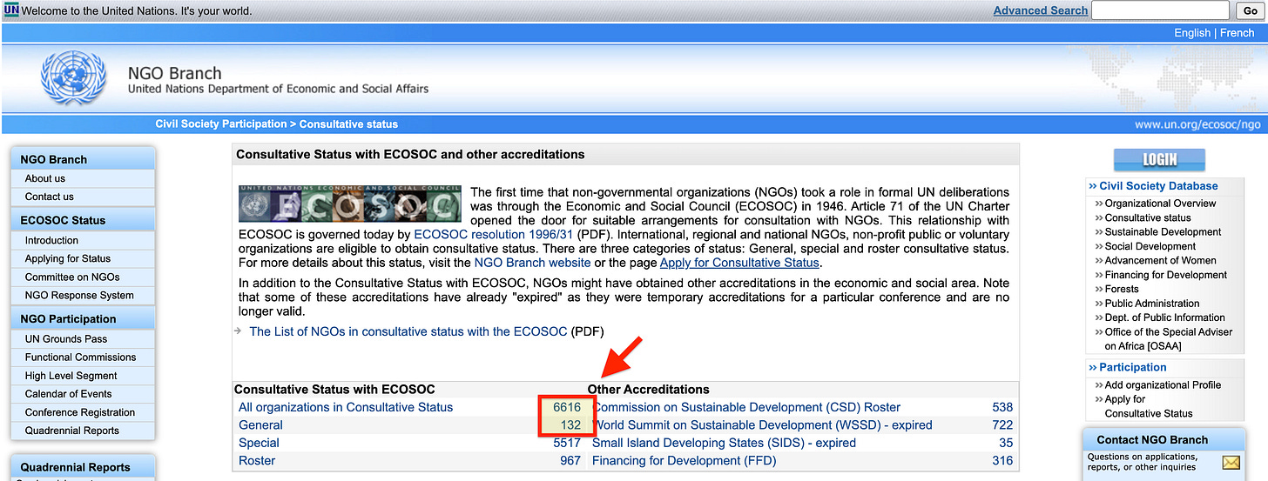The height and width of the screenshot is (481, 1268).
Task: Open Civil Society Database heading link
Action: point(1158,186)
